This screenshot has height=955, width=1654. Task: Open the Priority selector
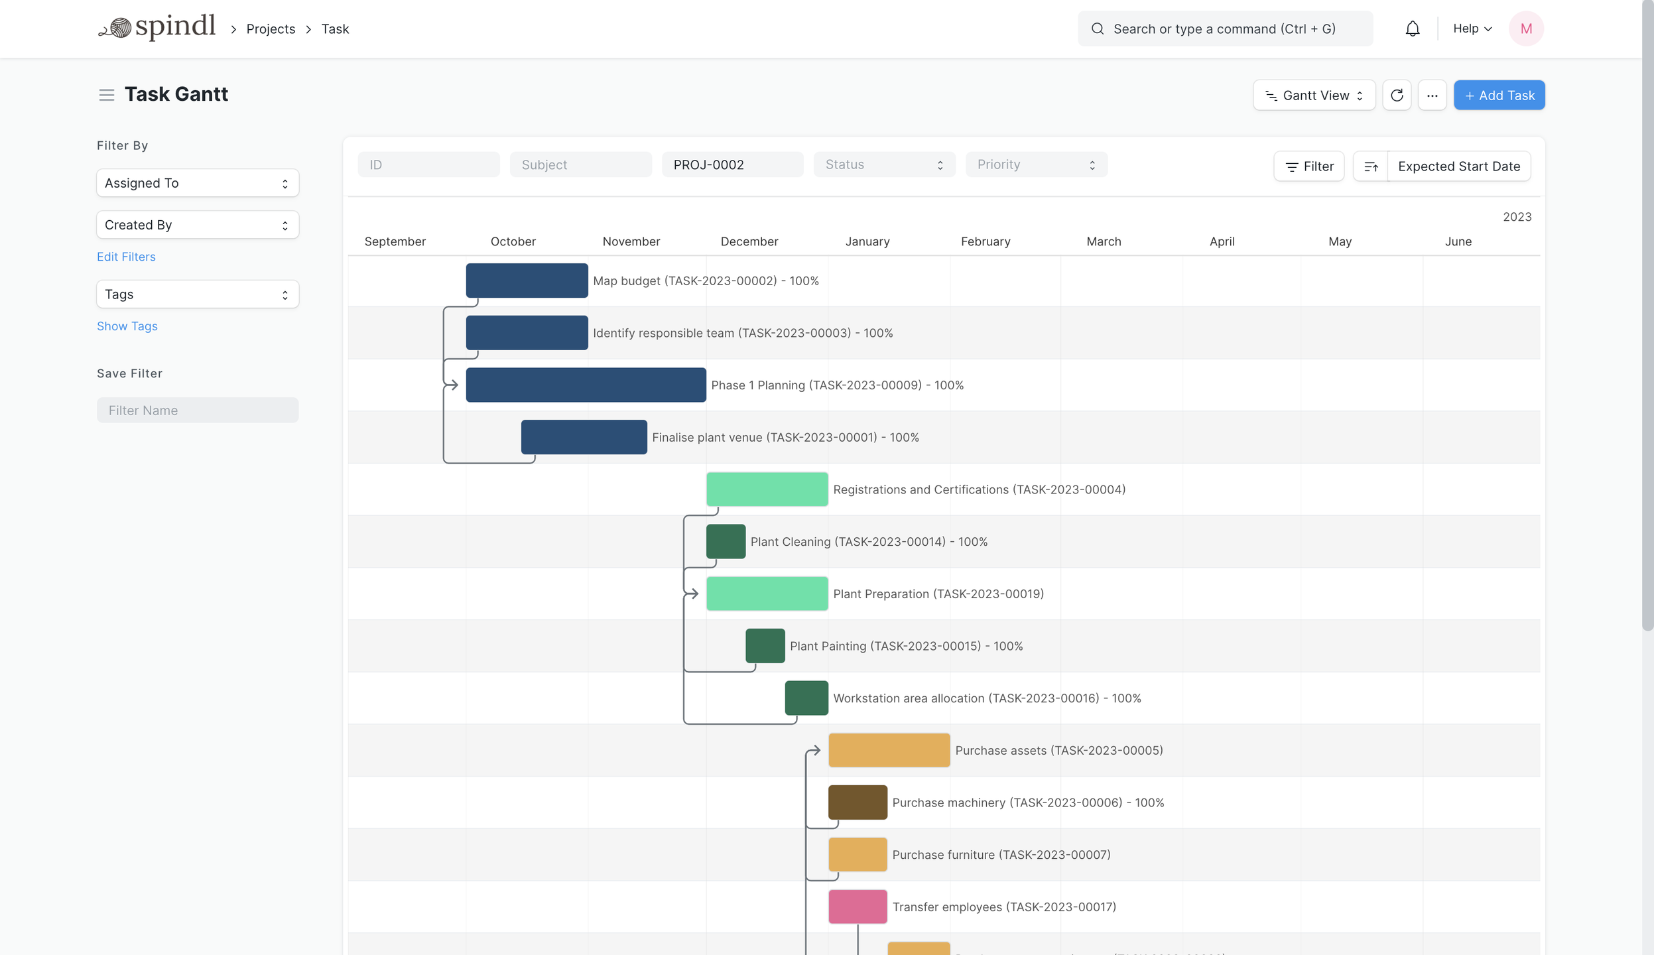1035,164
